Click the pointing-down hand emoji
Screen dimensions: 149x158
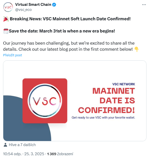pyautogui.click(x=136, y=49)
